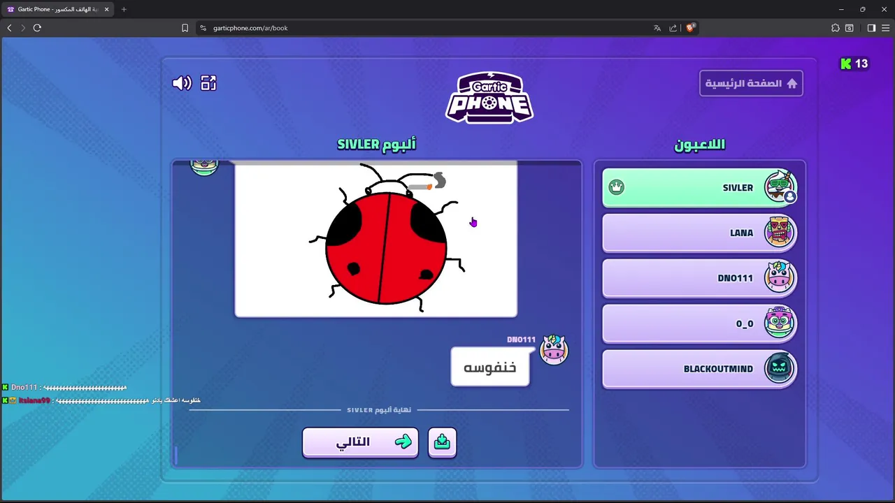Click the التالي next button
Screen dimensions: 895x503
360,442
